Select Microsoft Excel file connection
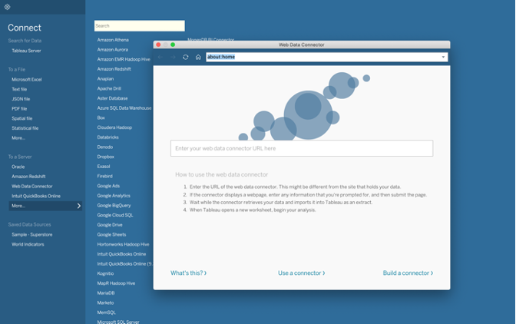 [27, 79]
